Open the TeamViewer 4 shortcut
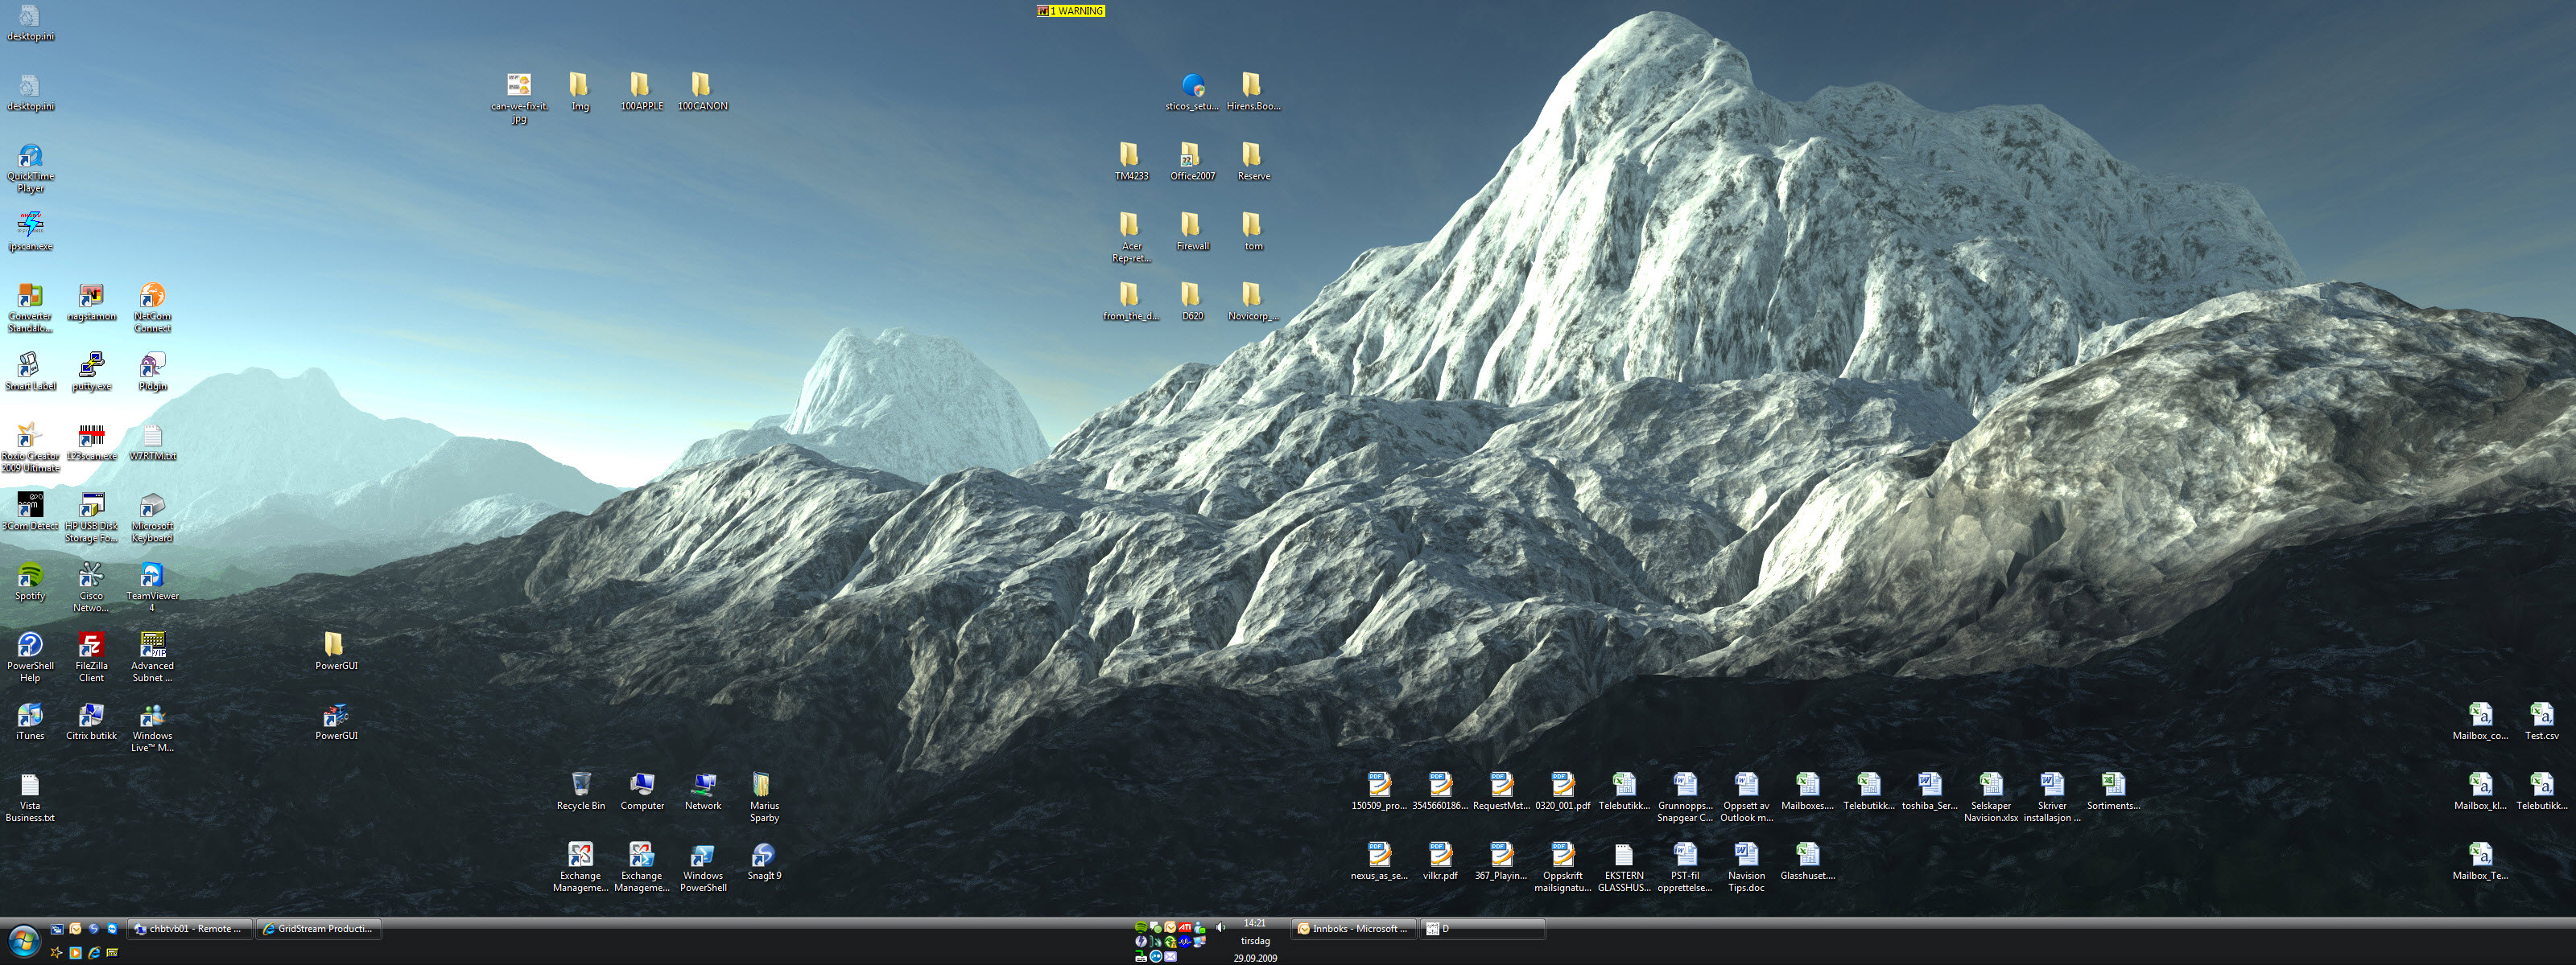The width and height of the screenshot is (2576, 965). (x=152, y=577)
